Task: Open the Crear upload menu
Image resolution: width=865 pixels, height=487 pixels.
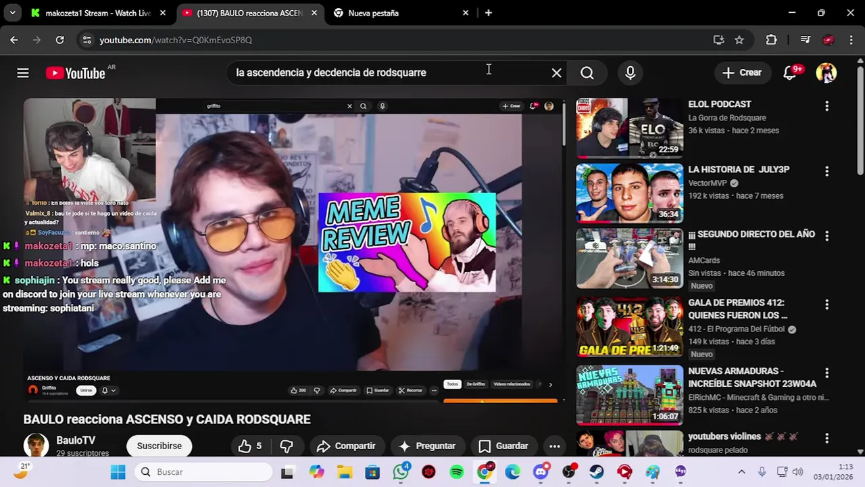Action: [742, 73]
